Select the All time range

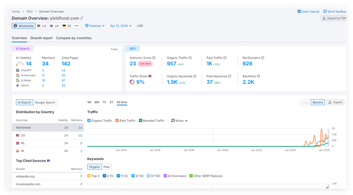click(122, 102)
